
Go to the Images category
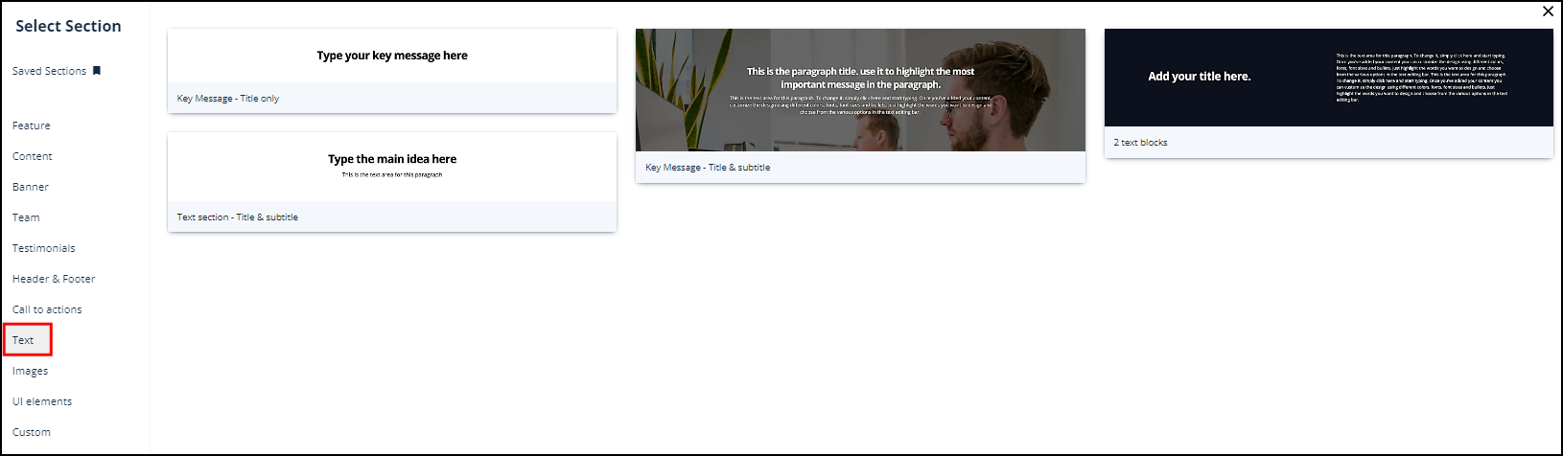click(x=30, y=371)
